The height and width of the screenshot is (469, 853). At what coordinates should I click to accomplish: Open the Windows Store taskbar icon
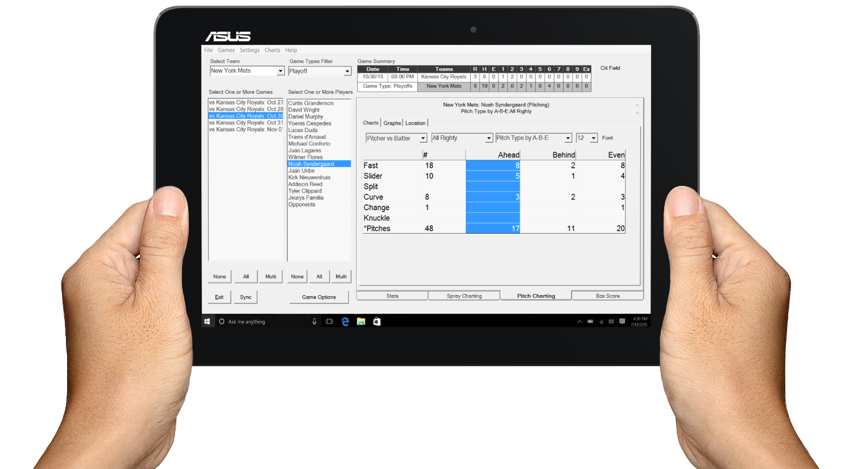(x=376, y=322)
